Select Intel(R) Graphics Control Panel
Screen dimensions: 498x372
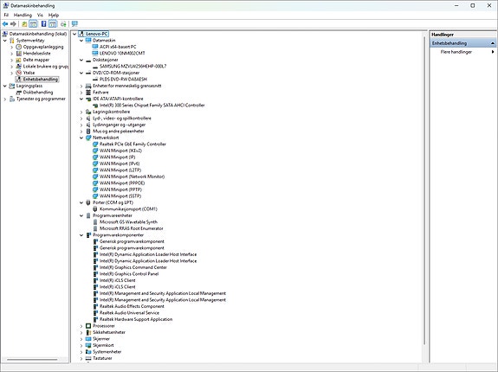pyautogui.click(x=129, y=274)
